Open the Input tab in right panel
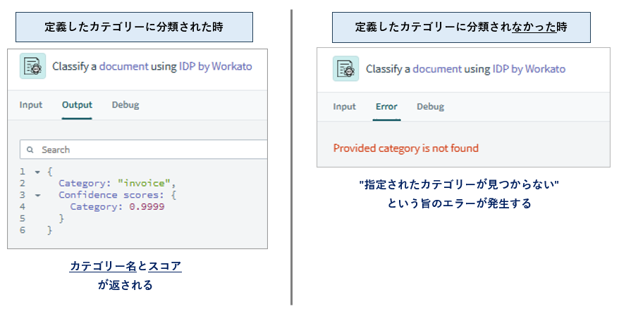 point(344,106)
